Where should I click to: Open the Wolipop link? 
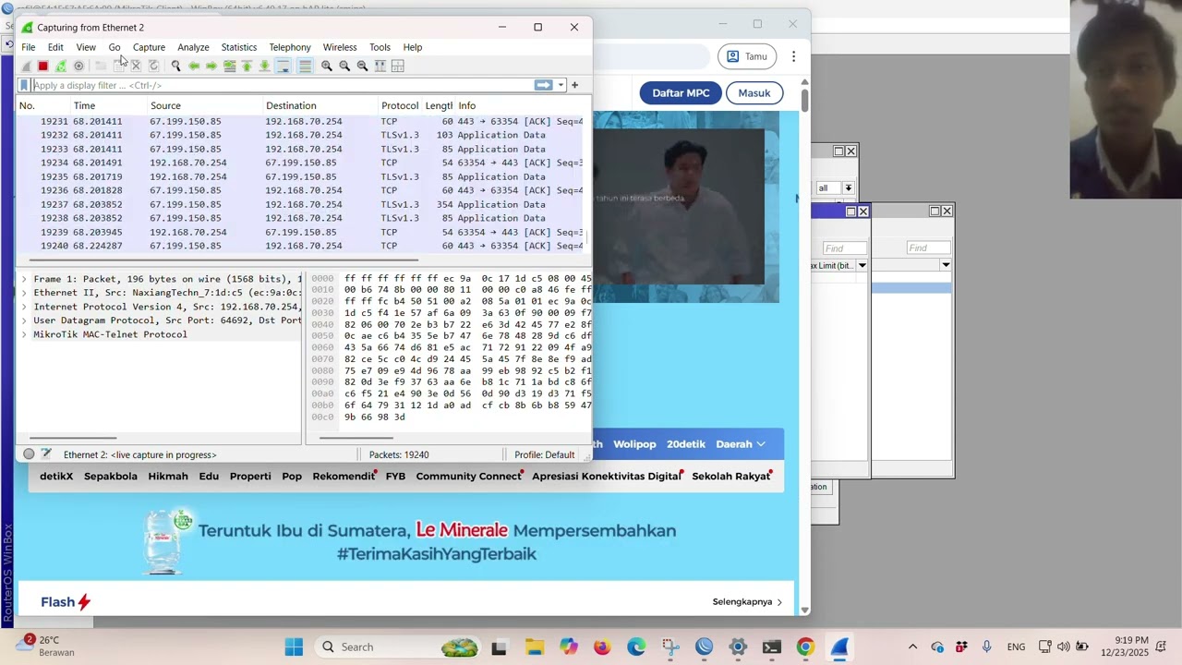coord(634,444)
